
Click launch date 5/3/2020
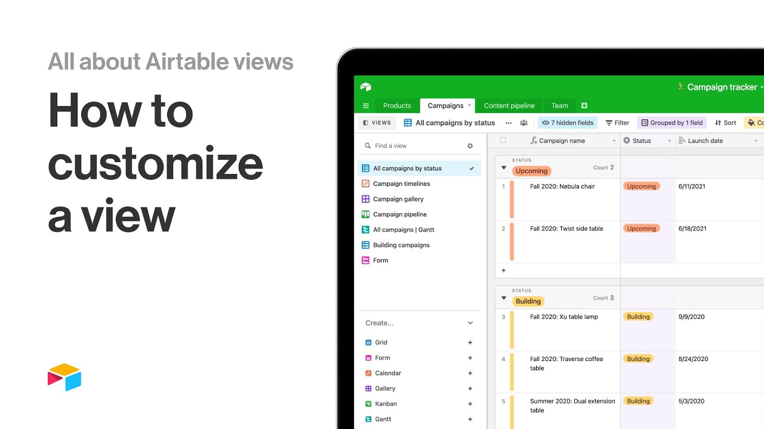click(691, 401)
